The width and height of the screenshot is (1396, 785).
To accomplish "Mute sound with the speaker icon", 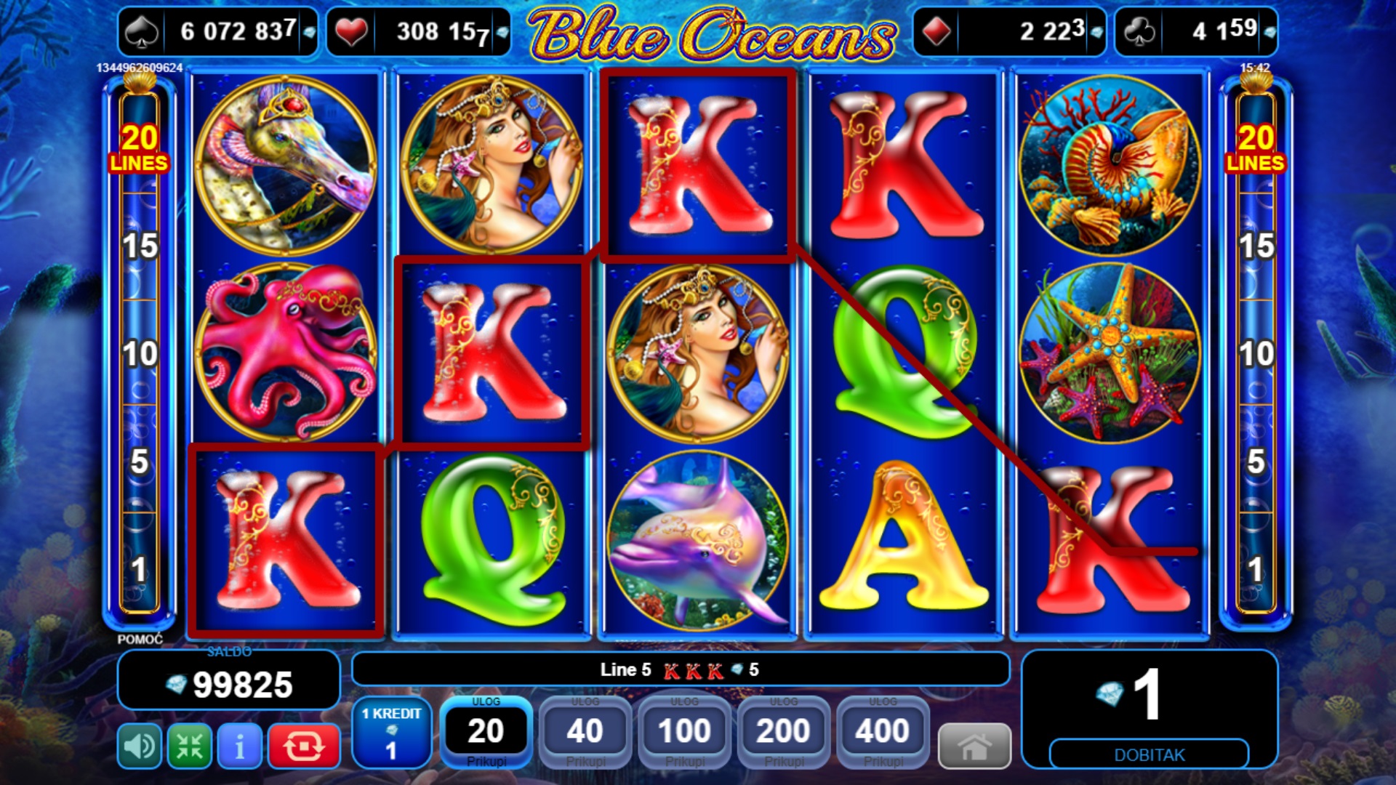I will point(139,746).
